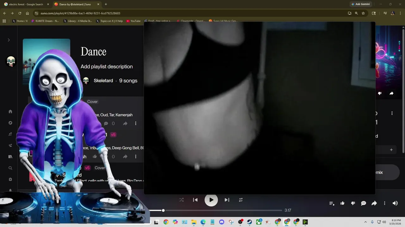
Task: Toggle microphone icon in system tray
Action: (x=372, y=222)
